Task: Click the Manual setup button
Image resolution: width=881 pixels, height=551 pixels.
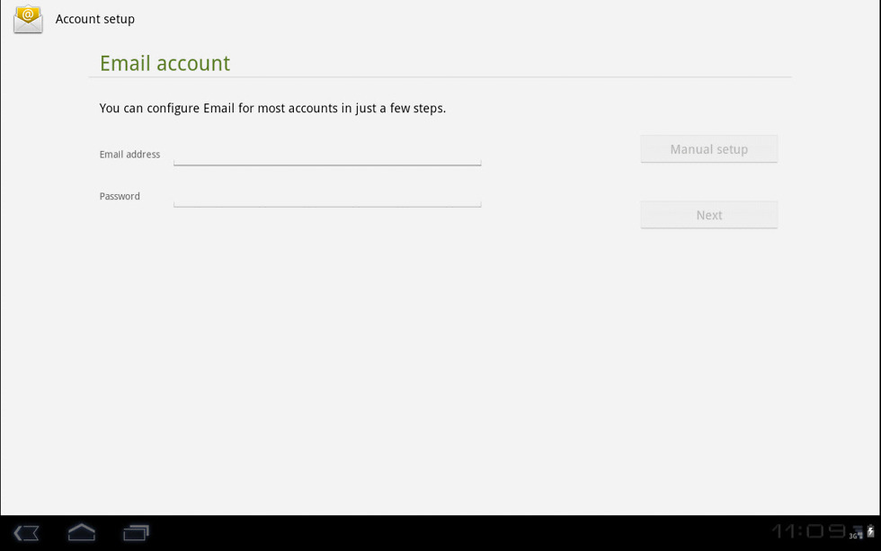Action: (x=708, y=149)
